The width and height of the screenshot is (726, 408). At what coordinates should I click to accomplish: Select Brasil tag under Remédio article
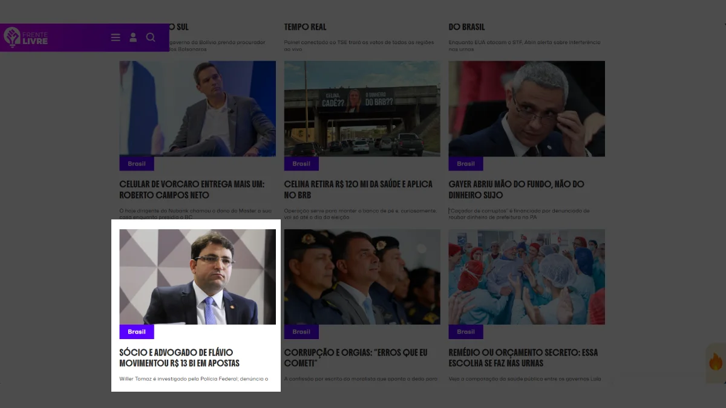point(466,332)
